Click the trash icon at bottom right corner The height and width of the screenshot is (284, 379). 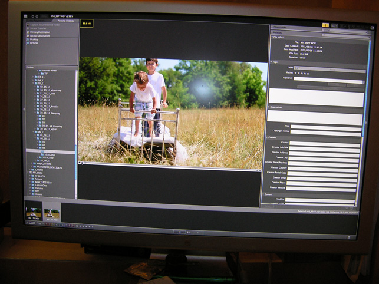[348, 237]
